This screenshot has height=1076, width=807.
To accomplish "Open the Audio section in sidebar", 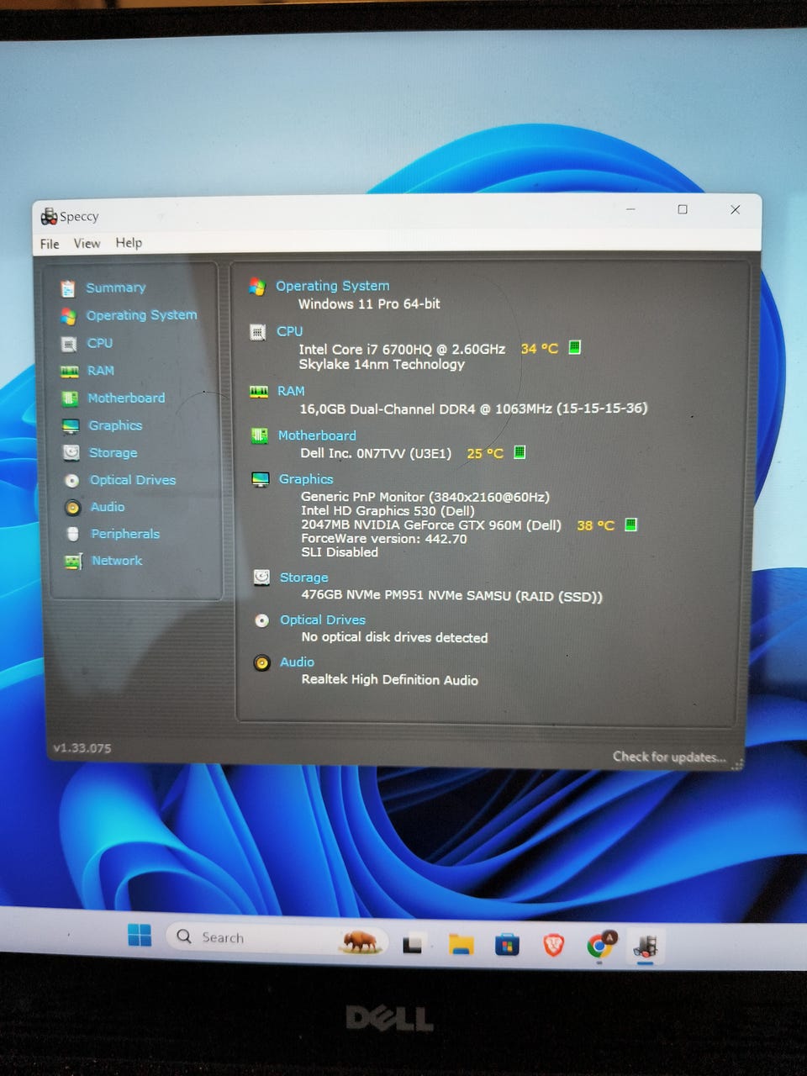I will coord(108,507).
